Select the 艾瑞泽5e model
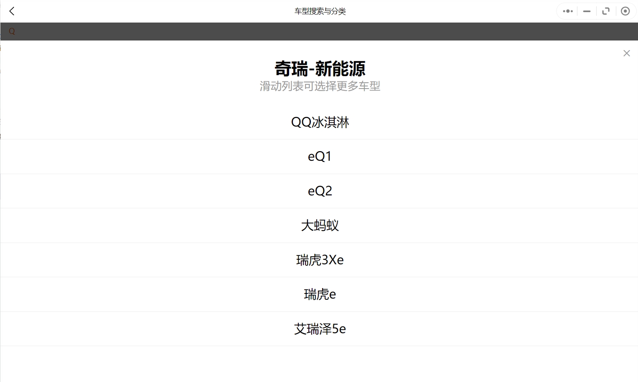 (320, 329)
